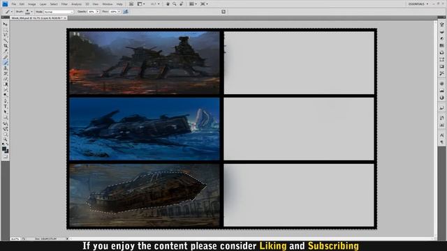Open the Opacity slider arrow
The height and width of the screenshot is (251, 447).
tap(98, 12)
